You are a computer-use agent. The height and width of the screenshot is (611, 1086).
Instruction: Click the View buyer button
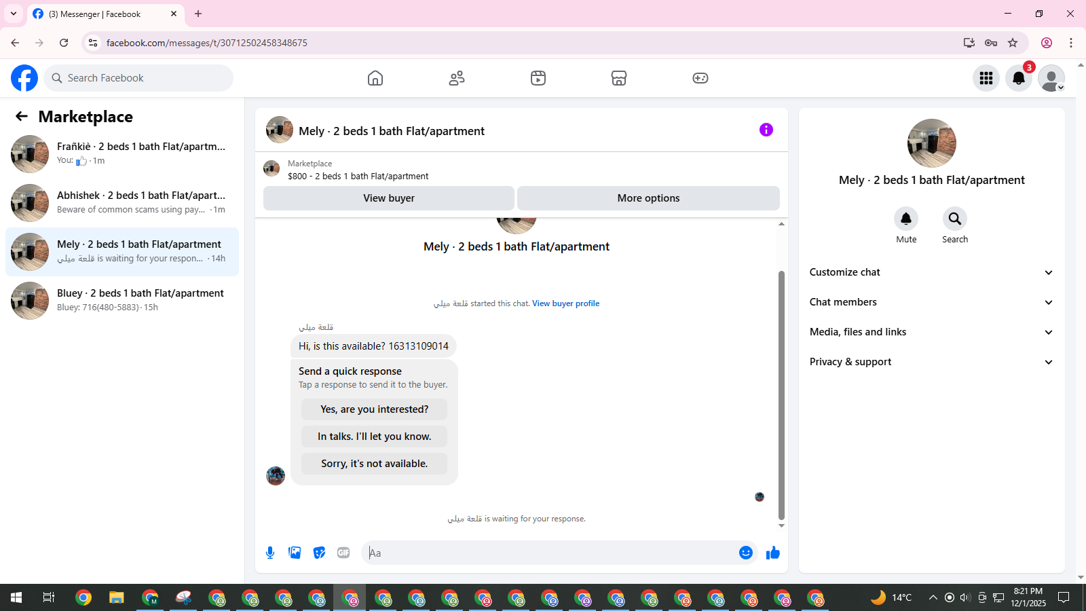389,198
